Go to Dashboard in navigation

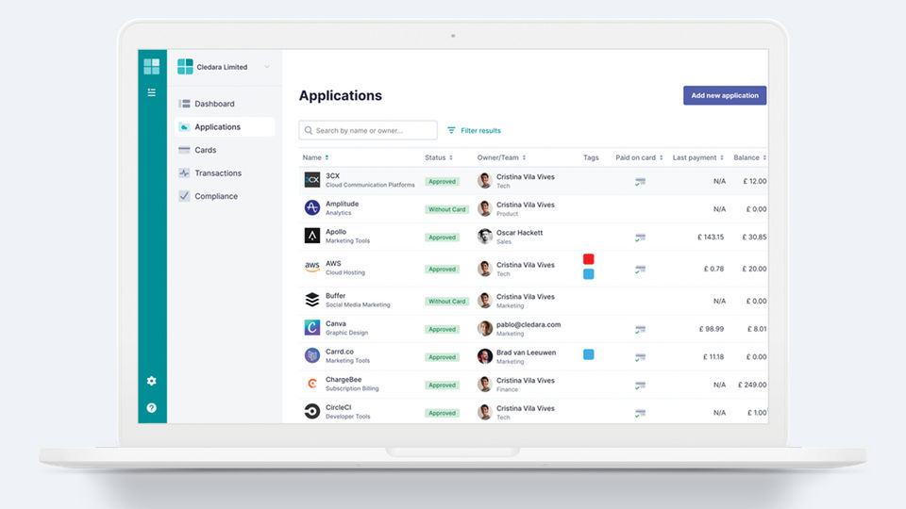tap(225, 104)
